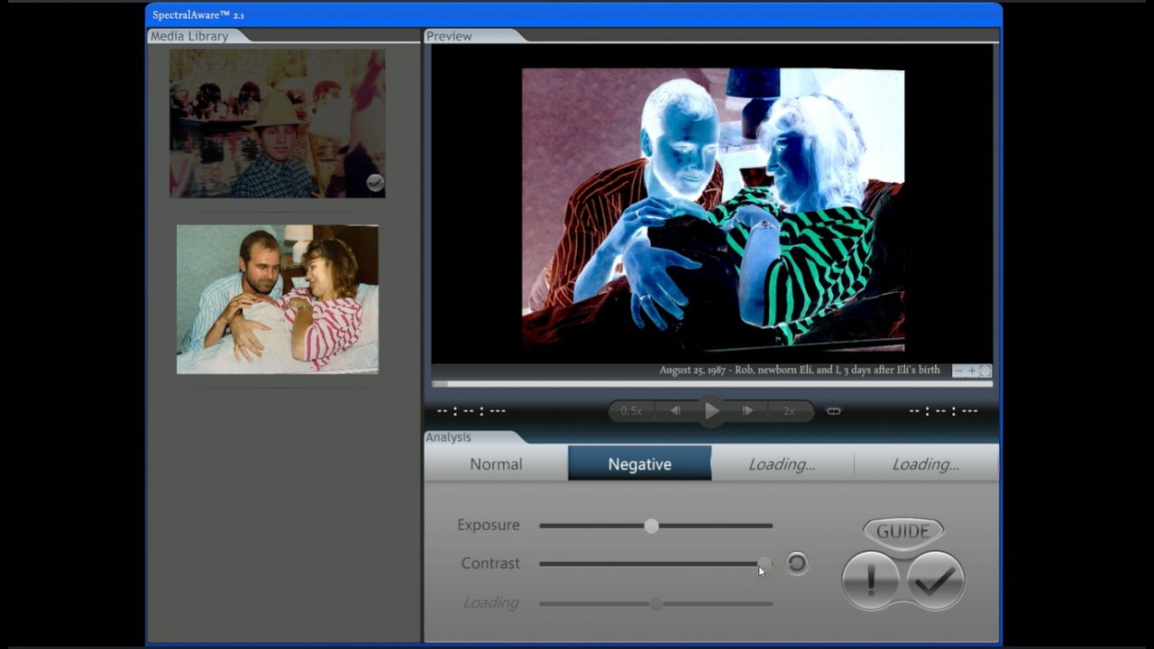Image resolution: width=1154 pixels, height=649 pixels.
Task: Click the Play button
Action: tap(711, 411)
